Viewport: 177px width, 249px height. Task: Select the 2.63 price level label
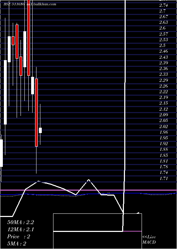click(x=164, y=22)
